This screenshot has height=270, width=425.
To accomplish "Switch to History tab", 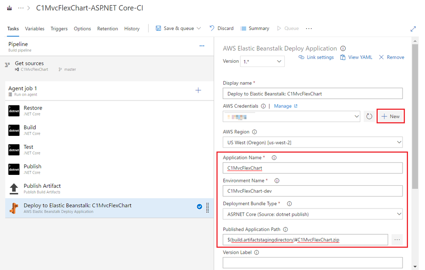I will (x=132, y=29).
